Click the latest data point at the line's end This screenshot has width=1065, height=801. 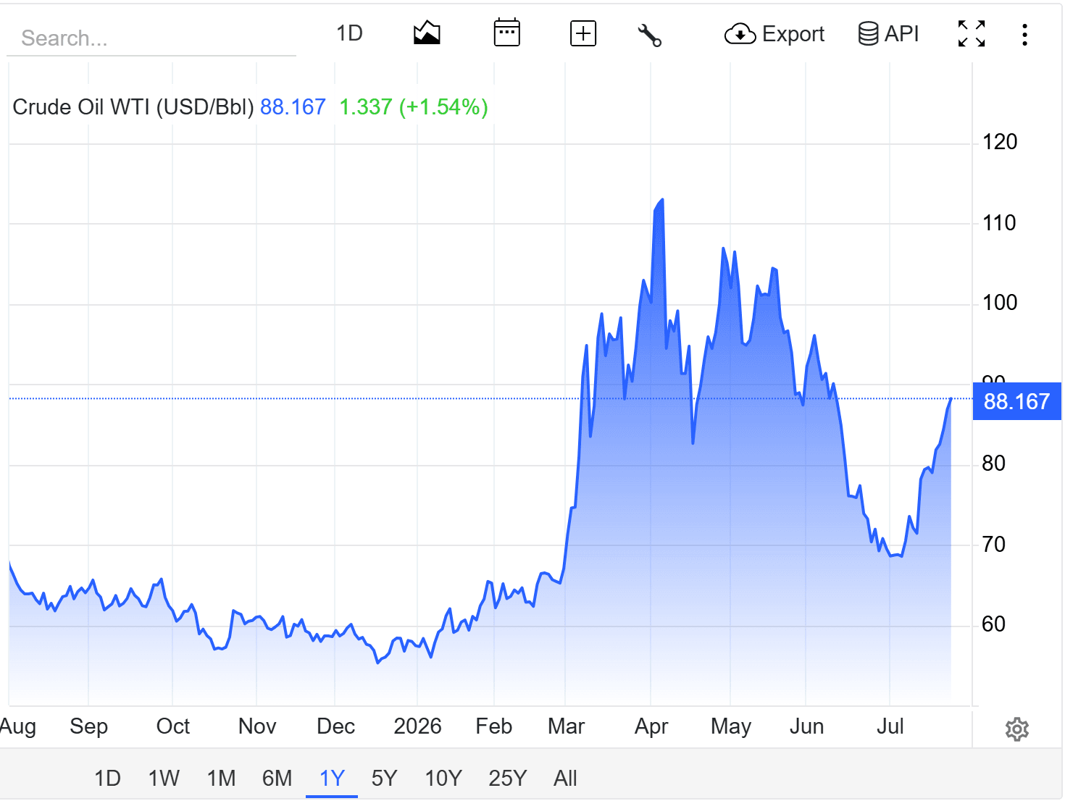pyautogui.click(x=951, y=399)
